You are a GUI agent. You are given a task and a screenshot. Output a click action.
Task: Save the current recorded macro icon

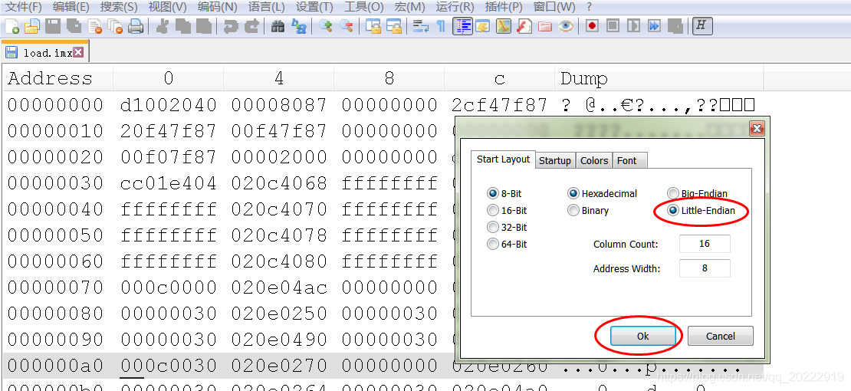(x=675, y=26)
